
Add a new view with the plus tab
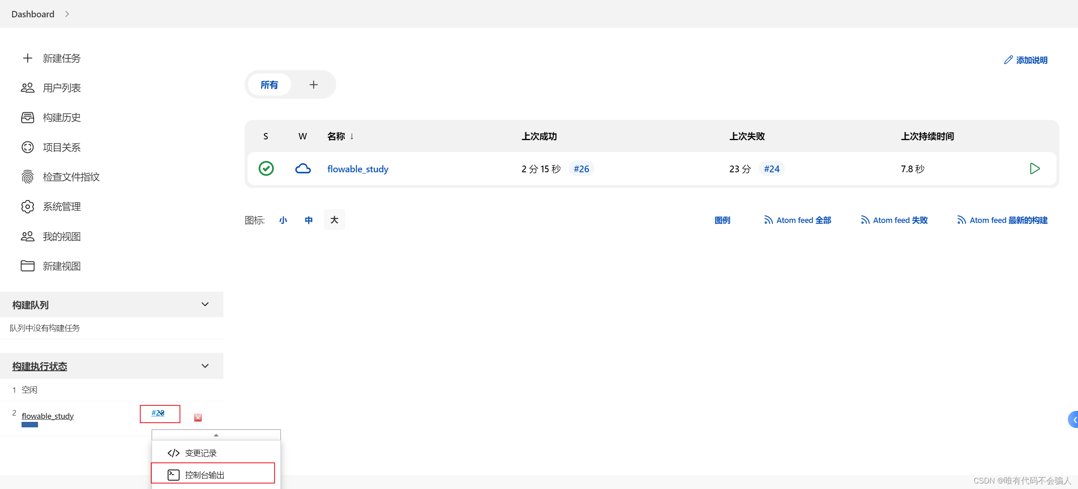(x=313, y=85)
